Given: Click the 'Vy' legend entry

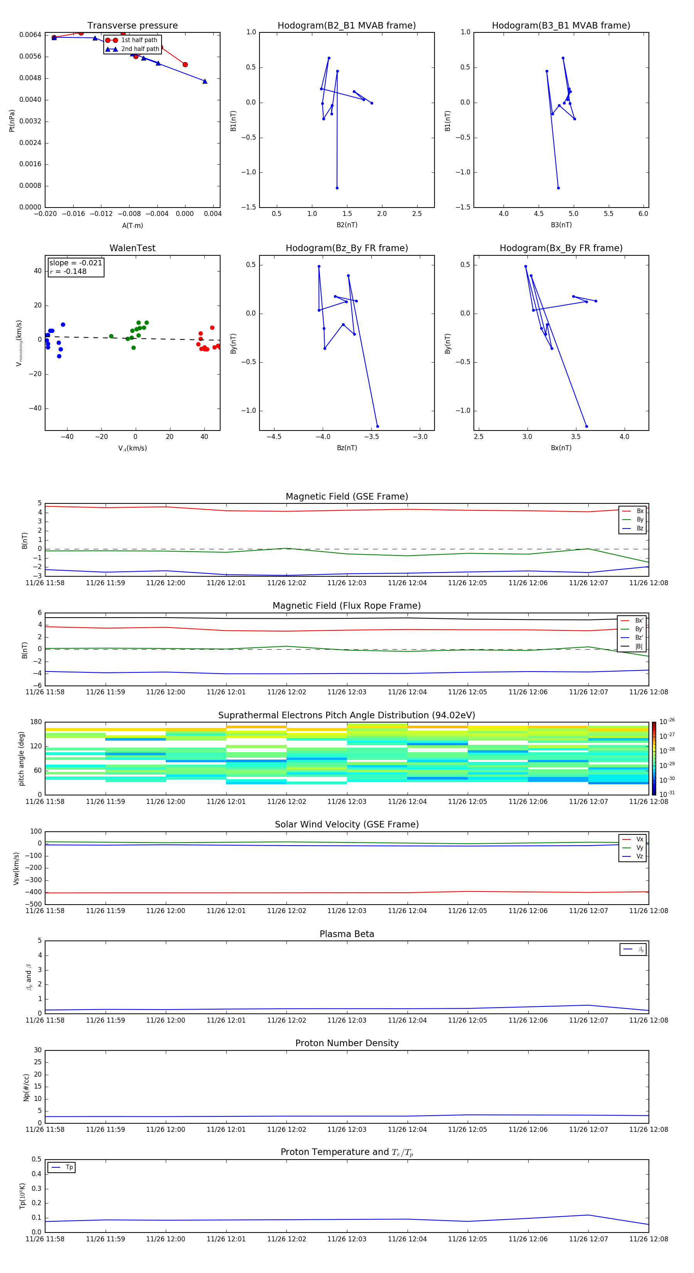Looking at the screenshot, I should coord(633,848).
